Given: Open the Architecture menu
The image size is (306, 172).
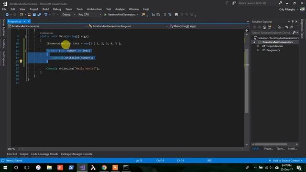Looking at the screenshot, I should 94,9.
